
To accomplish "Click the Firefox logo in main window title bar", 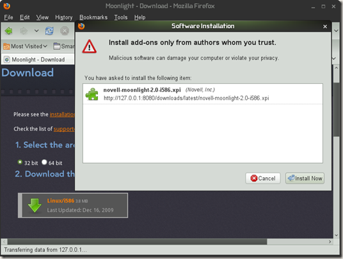I will (x=7, y=6).
